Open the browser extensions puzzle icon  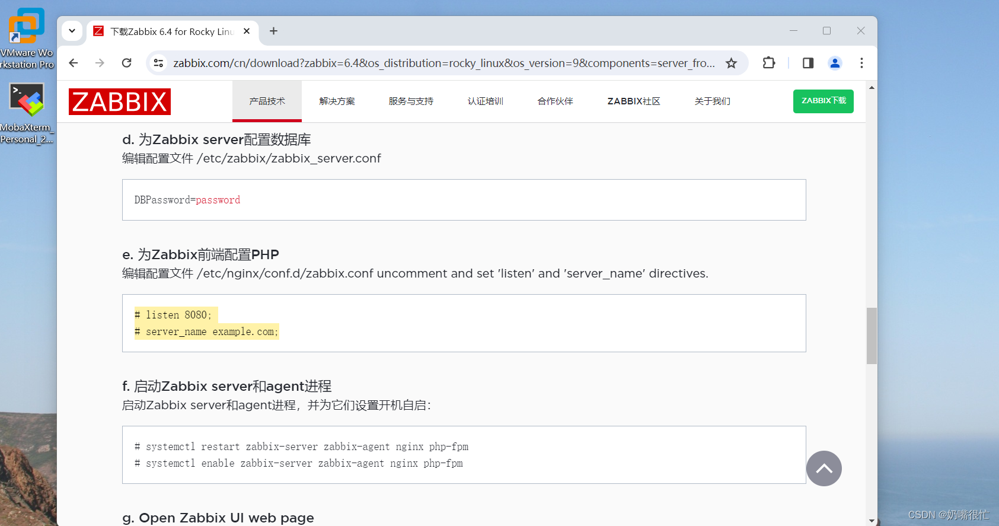click(x=769, y=63)
